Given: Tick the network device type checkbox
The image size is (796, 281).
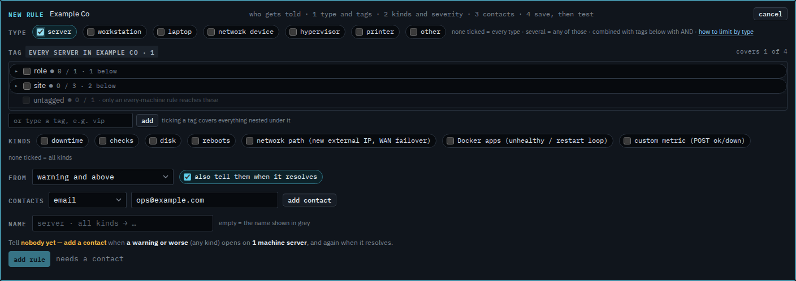Looking at the screenshot, I should [x=211, y=32].
